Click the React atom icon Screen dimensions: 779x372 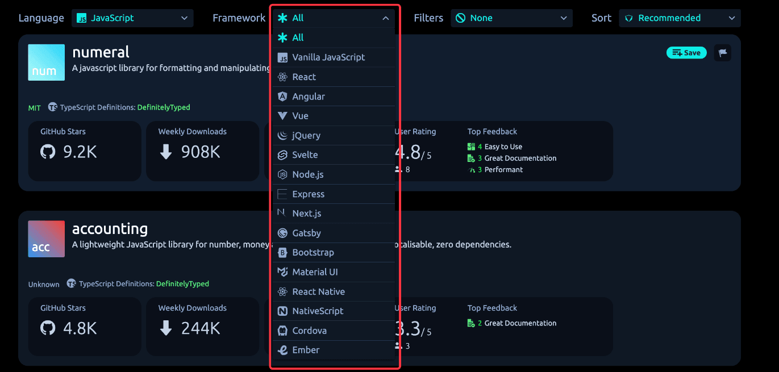[282, 77]
